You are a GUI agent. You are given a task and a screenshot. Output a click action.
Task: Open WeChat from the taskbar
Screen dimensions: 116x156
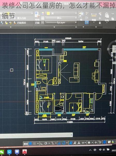tap(2, 152)
